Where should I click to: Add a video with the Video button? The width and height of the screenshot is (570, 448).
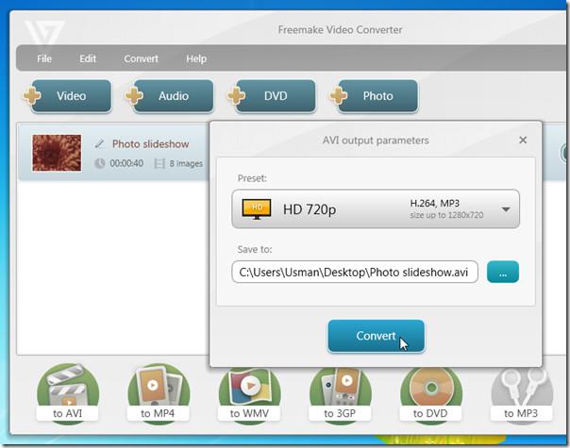click(68, 96)
